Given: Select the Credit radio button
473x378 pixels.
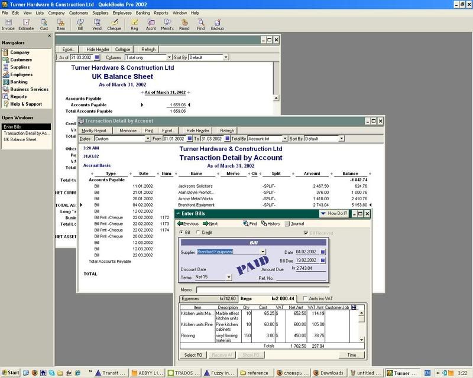Looking at the screenshot, I should [198, 232].
